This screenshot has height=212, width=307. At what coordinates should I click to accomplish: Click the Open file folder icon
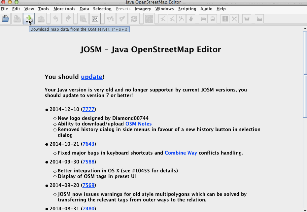pyautogui.click(x=5, y=19)
